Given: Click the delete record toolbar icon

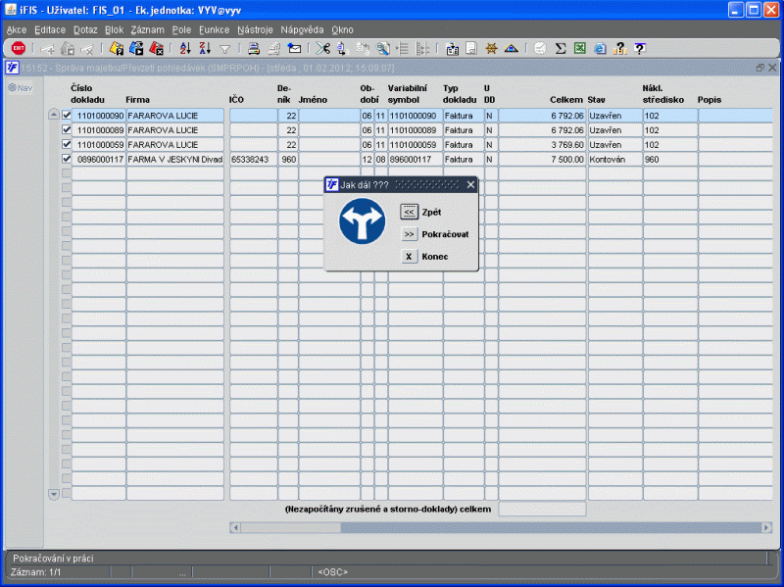Looking at the screenshot, I should coord(87,49).
